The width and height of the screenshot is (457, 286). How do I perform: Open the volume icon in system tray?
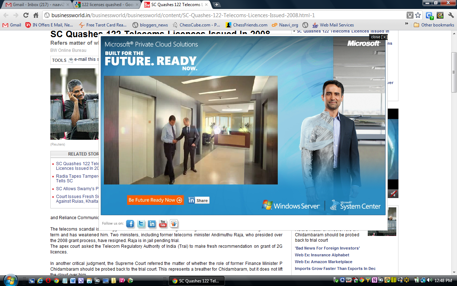click(430, 280)
